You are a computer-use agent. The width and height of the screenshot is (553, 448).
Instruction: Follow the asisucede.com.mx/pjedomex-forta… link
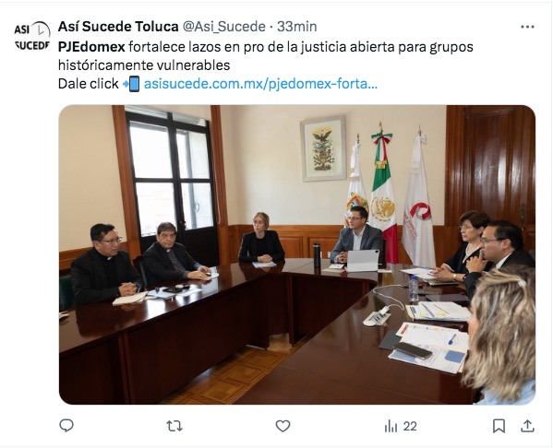[x=260, y=84]
